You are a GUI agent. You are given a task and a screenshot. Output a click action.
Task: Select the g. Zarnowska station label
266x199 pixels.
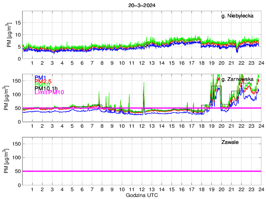click(238, 79)
